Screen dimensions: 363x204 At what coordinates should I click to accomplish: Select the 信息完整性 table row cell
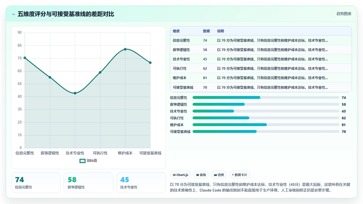pyautogui.click(x=181, y=41)
